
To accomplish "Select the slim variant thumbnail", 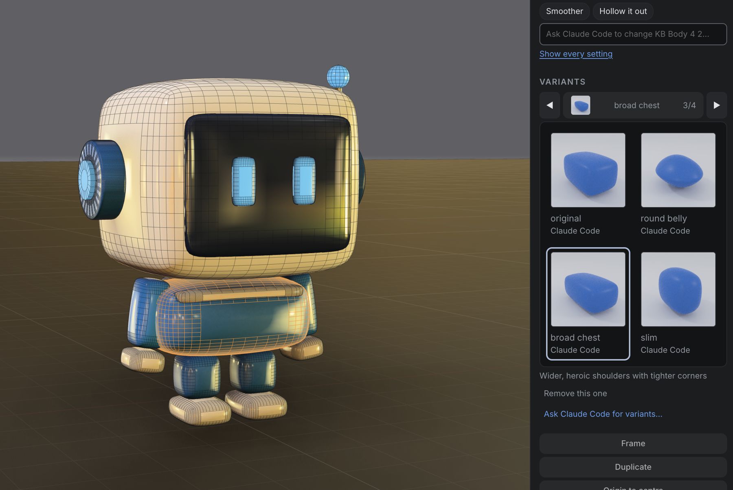I will pos(678,289).
